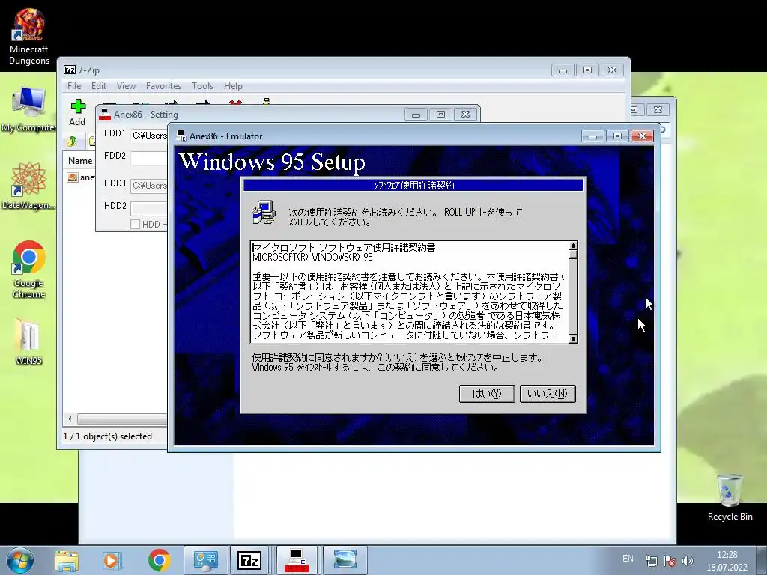The image size is (767, 575).
Task: Click the license text scroll down arrow
Action: pyautogui.click(x=573, y=338)
